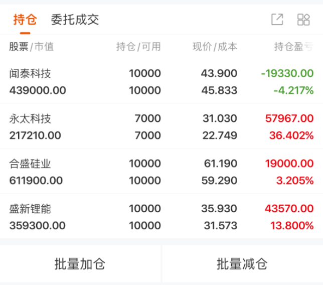323x285 pixels.
Task: Tap the 批量减仓 button
Action: (242, 264)
